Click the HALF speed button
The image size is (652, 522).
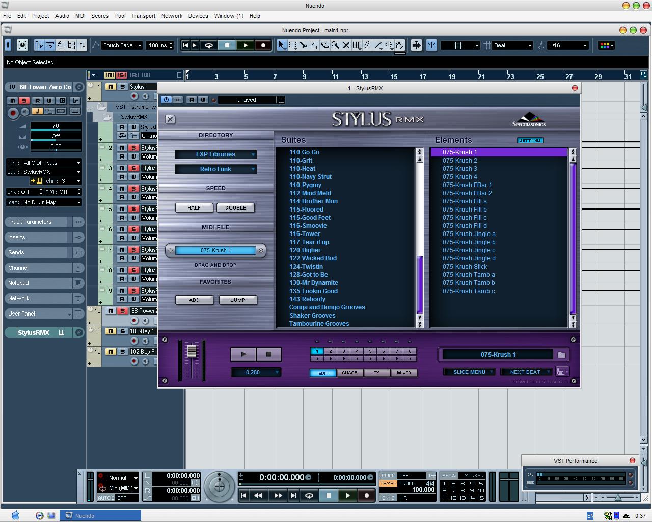coord(194,207)
